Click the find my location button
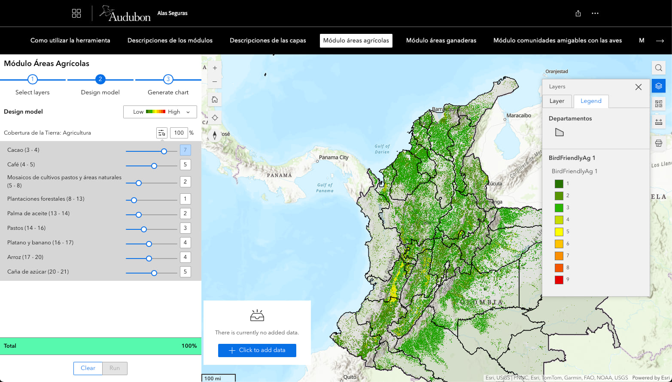 (x=214, y=117)
